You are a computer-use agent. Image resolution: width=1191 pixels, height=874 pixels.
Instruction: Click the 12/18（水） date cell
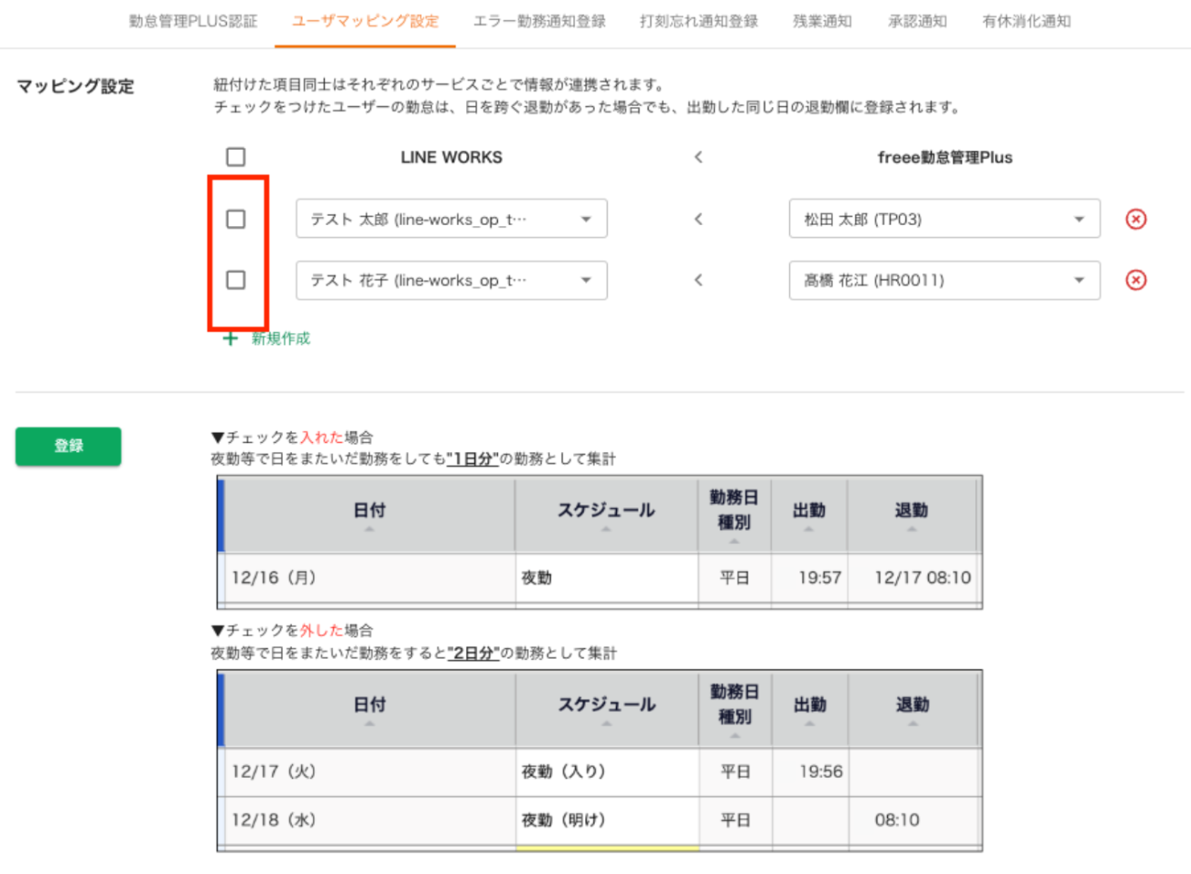click(x=369, y=820)
